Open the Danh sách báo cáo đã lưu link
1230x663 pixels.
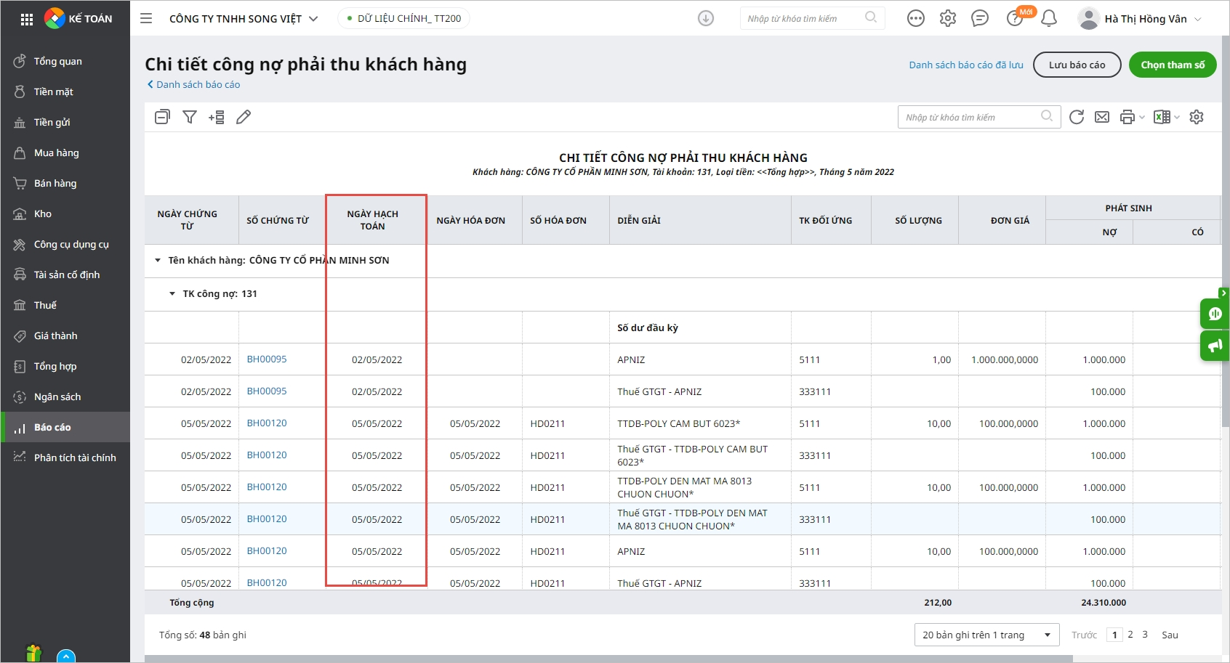[965, 65]
